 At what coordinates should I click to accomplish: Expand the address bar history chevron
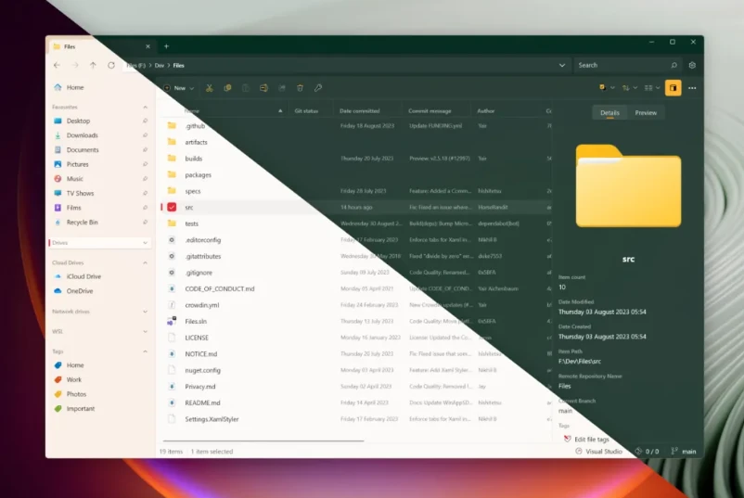(562, 65)
